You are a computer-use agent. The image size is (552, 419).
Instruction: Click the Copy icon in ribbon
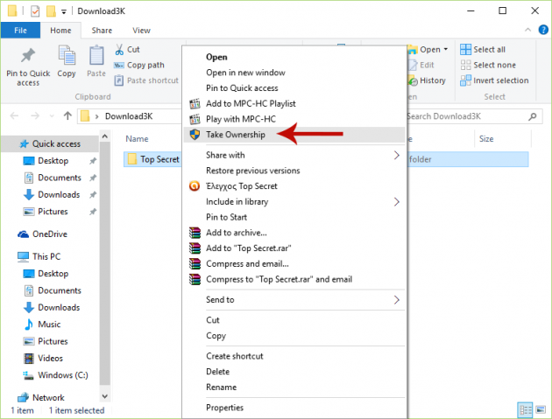tap(67, 58)
